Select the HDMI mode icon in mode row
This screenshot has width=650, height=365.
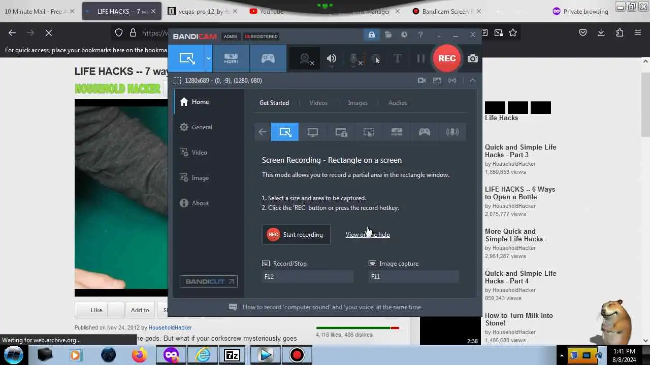click(397, 132)
